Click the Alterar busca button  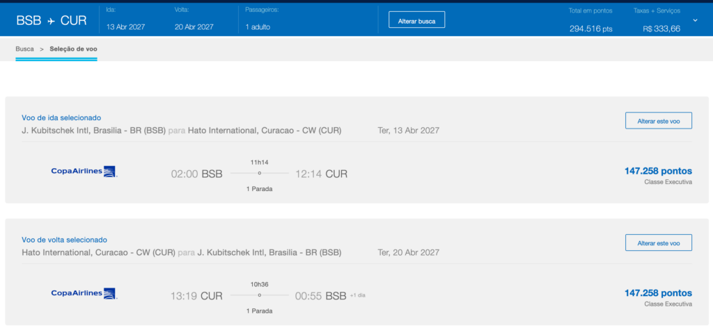[416, 19]
